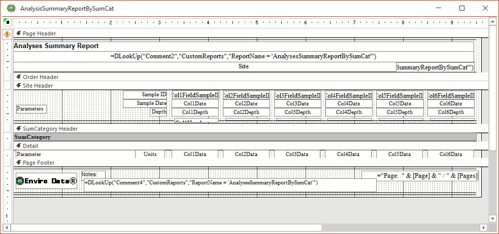Screen dimensions: 499x234
Task: Select the Col2Data field
Action: click(246, 154)
